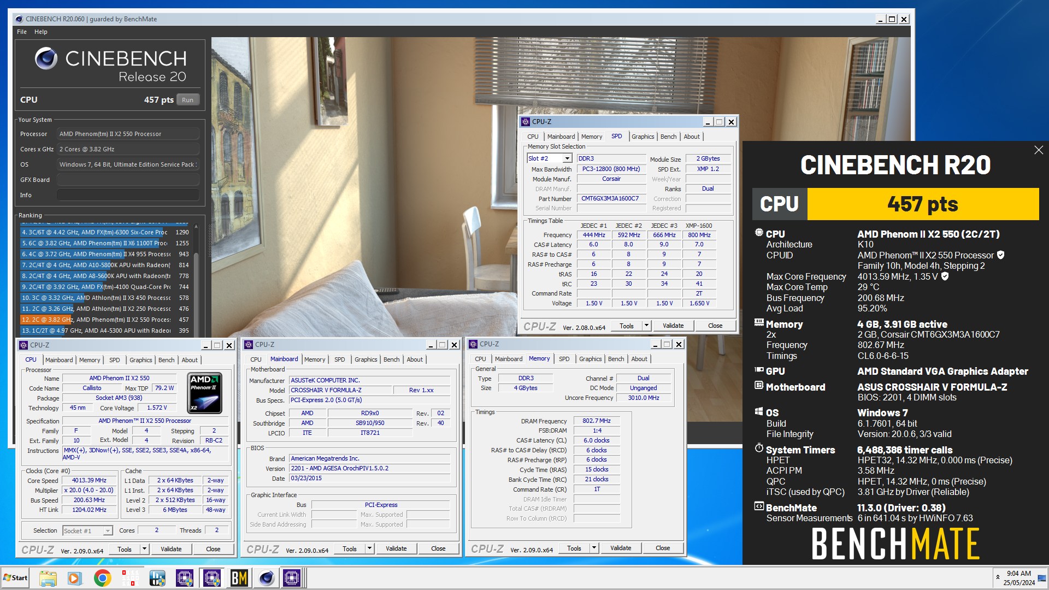
Task: Expand Tools dropdown arrow in Memory CPU-Z window
Action: point(594,548)
